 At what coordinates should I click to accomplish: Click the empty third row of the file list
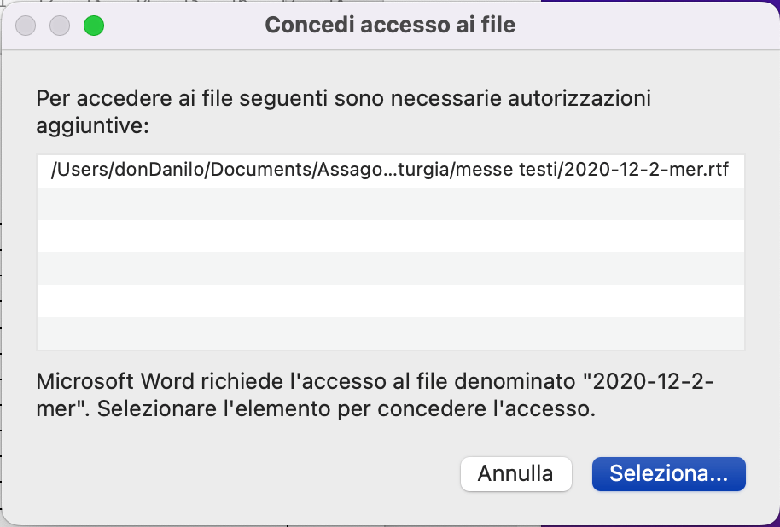tap(391, 236)
